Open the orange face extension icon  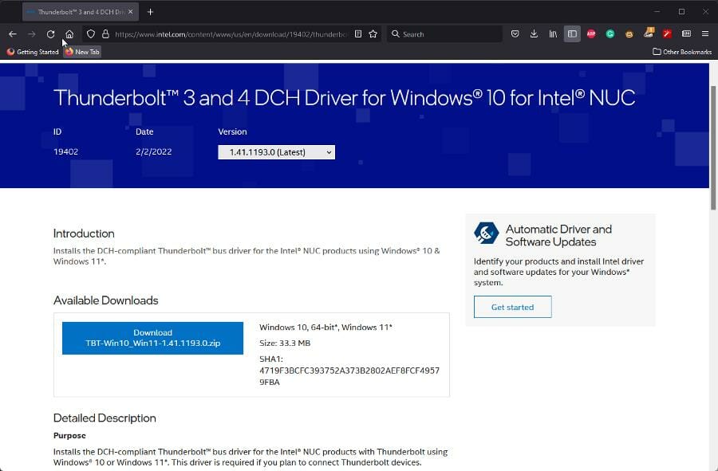(x=629, y=34)
